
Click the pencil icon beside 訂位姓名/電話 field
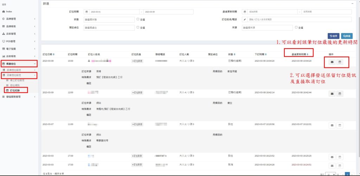[245, 19]
